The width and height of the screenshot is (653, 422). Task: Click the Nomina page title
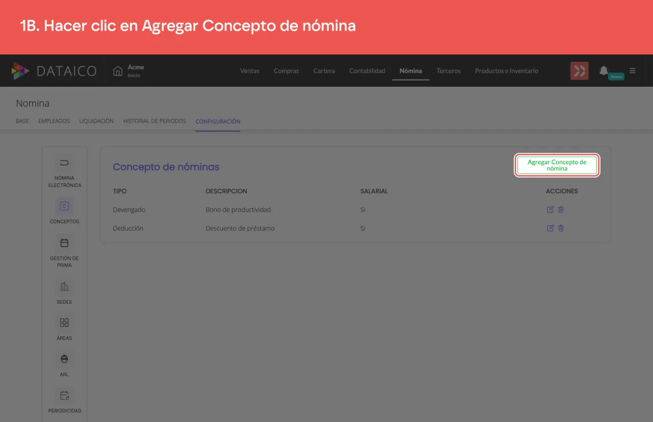coord(33,103)
